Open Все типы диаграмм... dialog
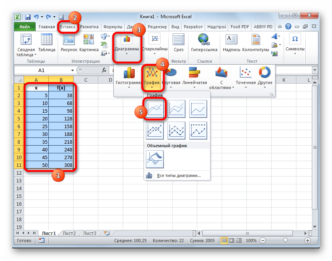This screenshot has width=332, height=261. pyautogui.click(x=177, y=175)
